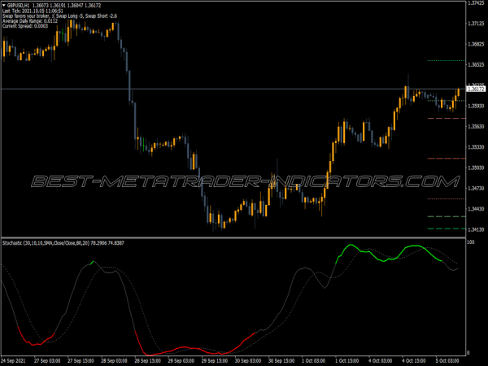
Task: Click the 30 Sep 03:00 time label
Action: pyautogui.click(x=248, y=360)
